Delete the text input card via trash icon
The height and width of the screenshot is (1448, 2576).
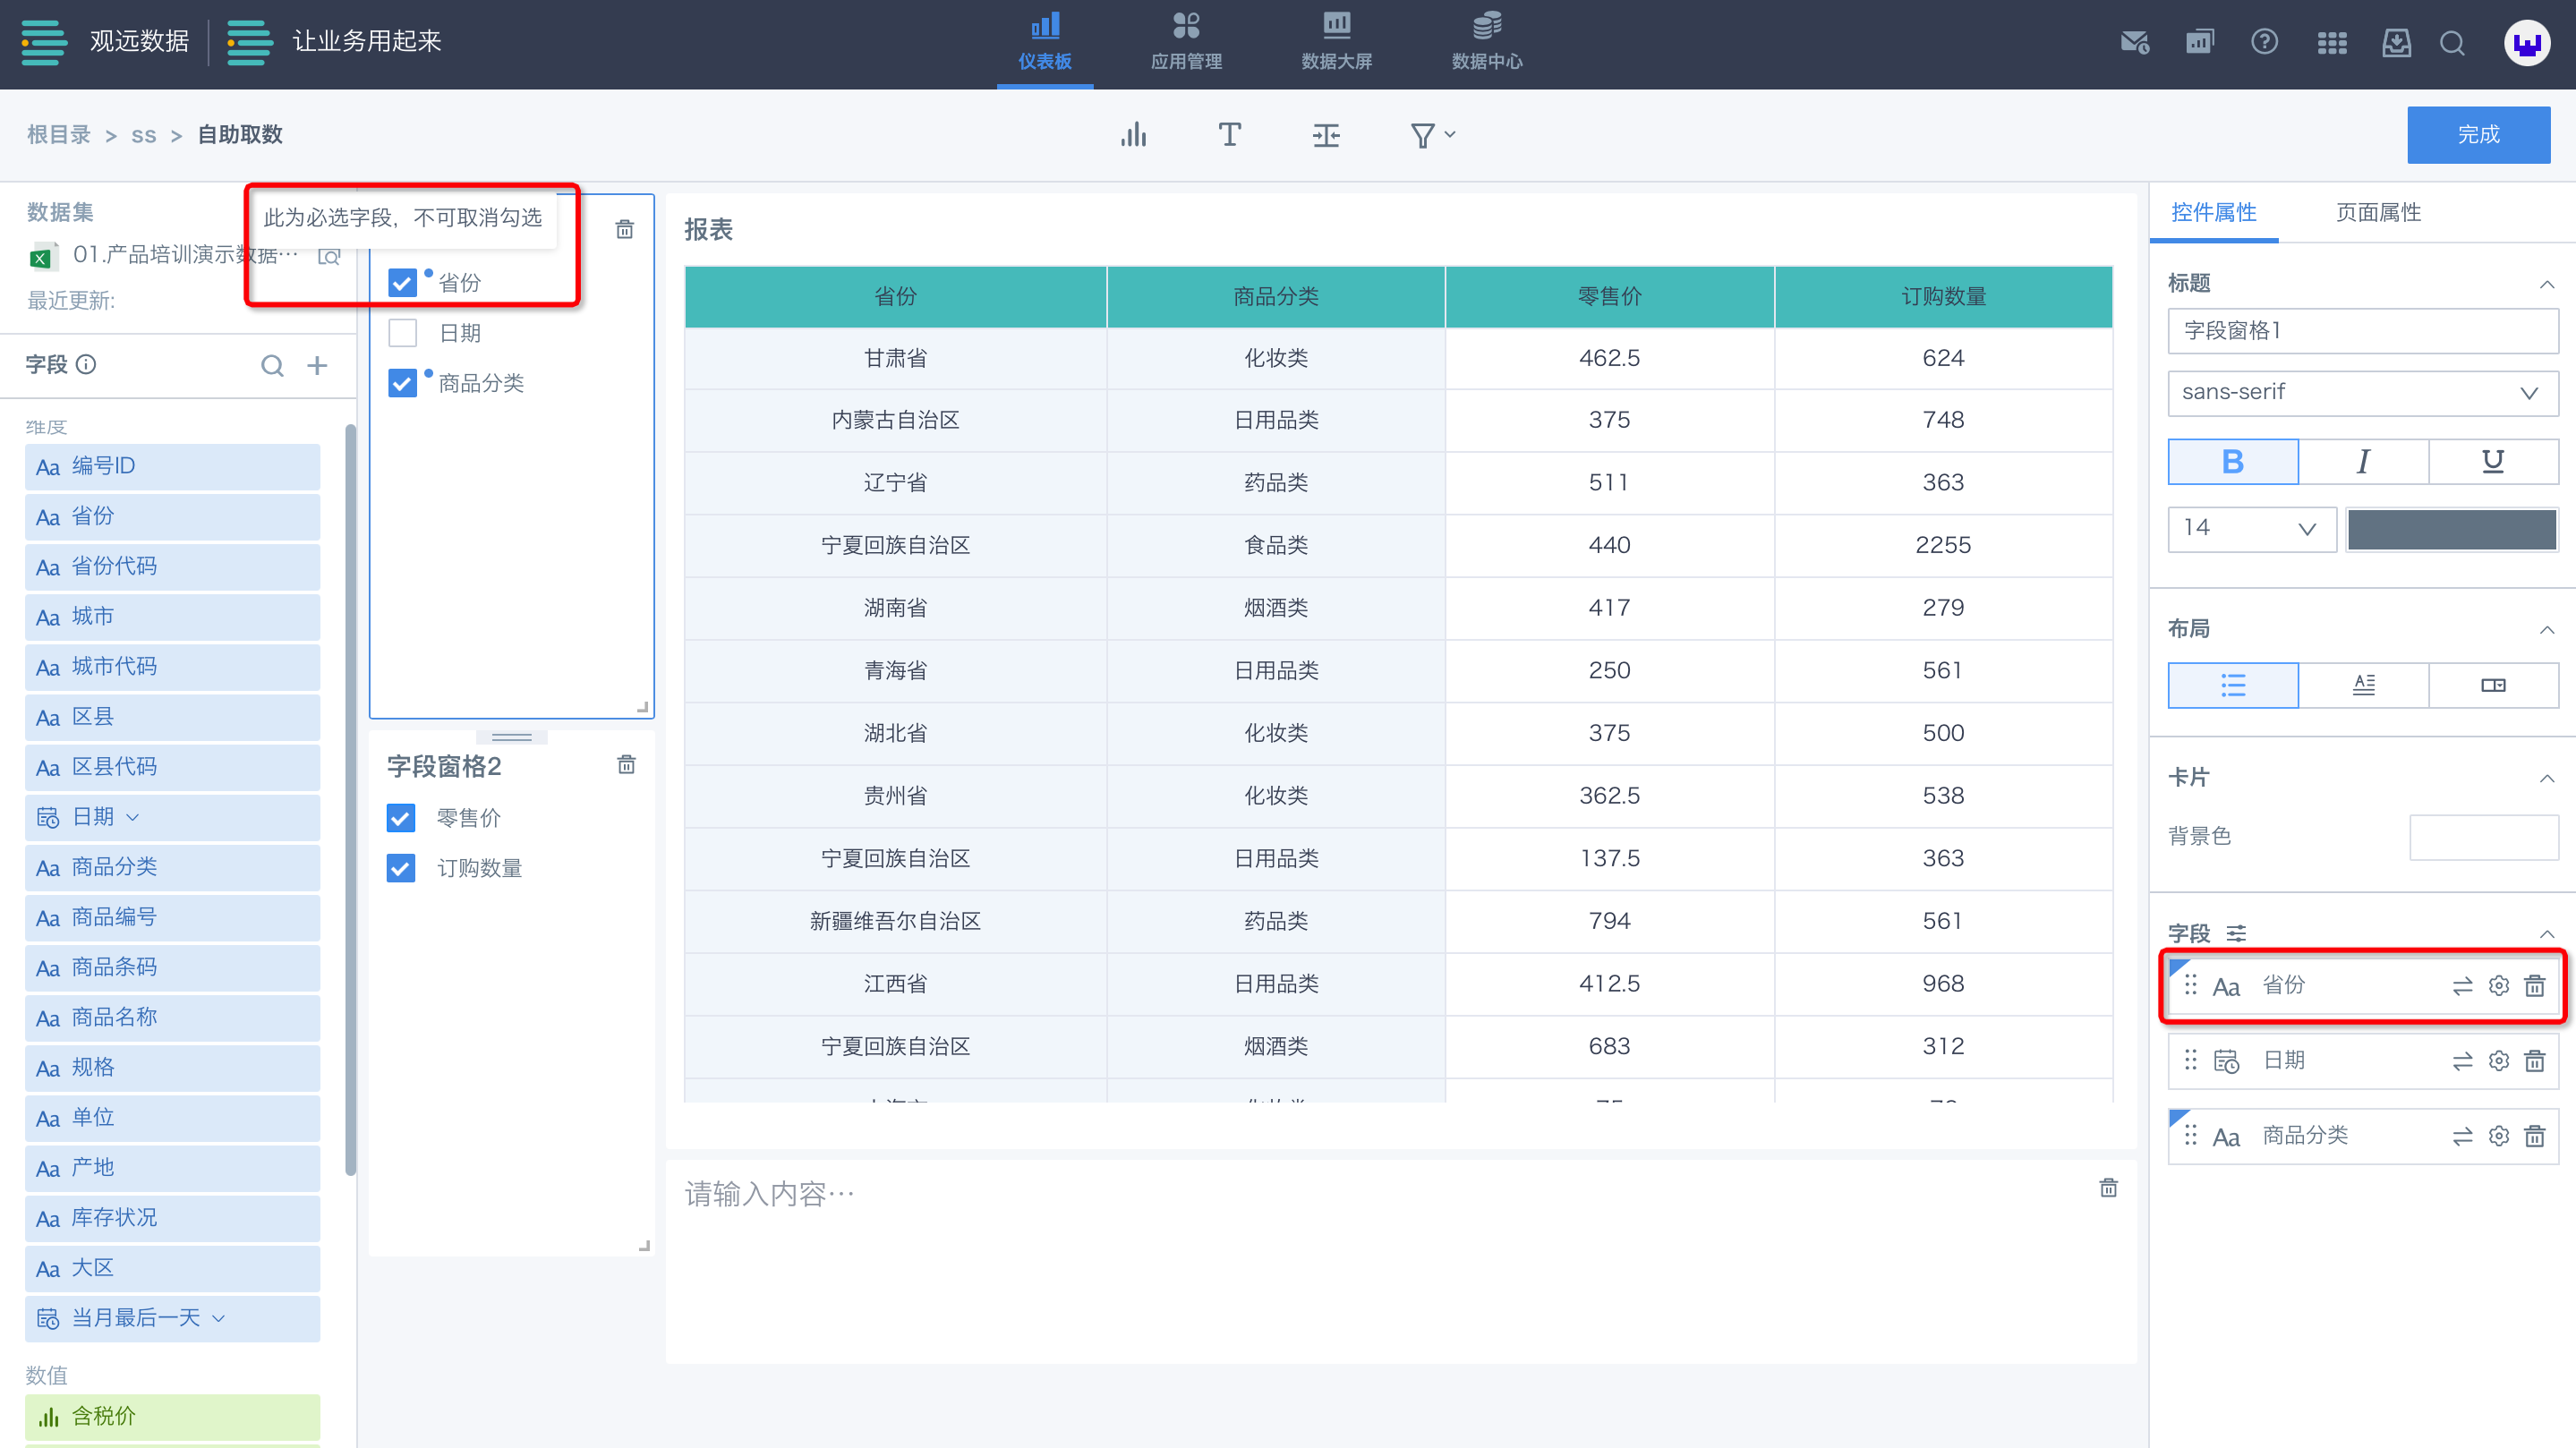[2108, 1188]
